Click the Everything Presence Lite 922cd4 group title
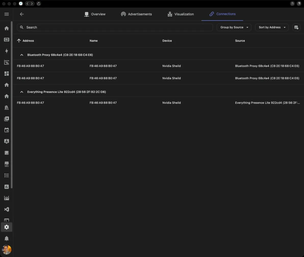304x257 pixels. coord(67,92)
